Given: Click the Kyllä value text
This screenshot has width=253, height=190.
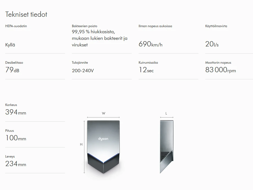Looking at the screenshot, I should click(10, 45).
